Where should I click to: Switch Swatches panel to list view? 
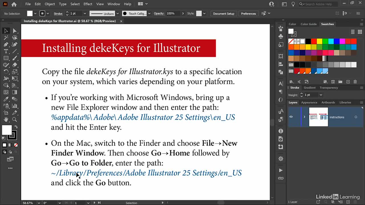[353, 32]
